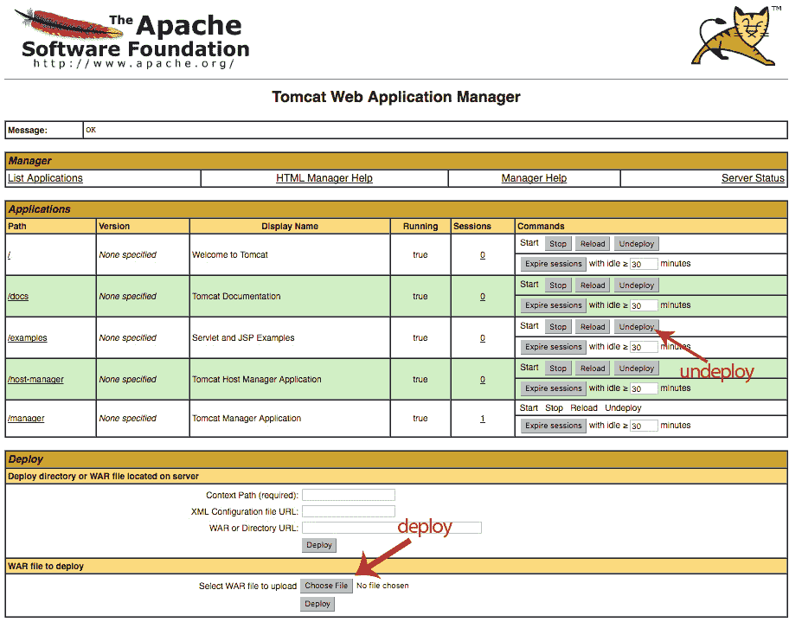View Server Status page
The width and height of the screenshot is (789, 622).
[x=753, y=178]
